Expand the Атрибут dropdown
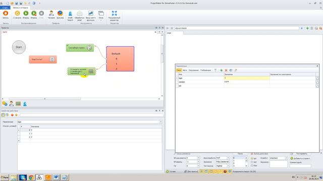The width and height of the screenshot is (323, 181). pyautogui.click(x=286, y=158)
